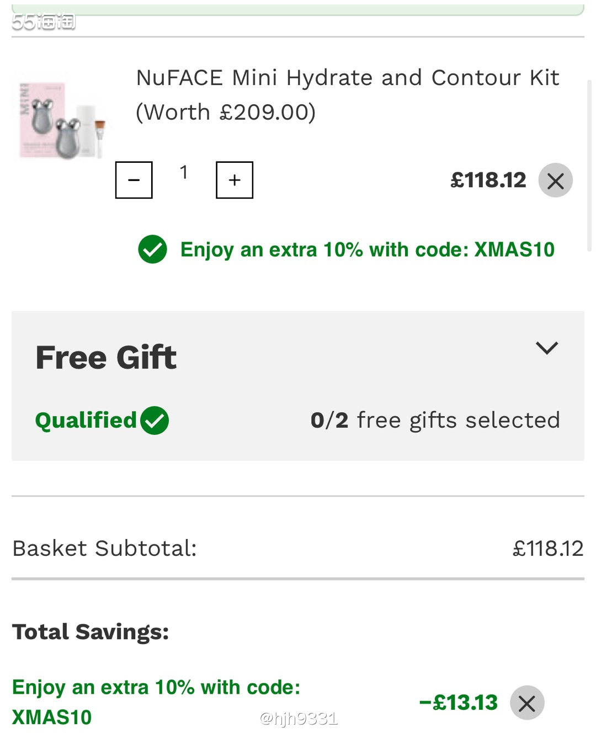Click the -£13.13 savings amount
This screenshot has height=745, width=596.
tap(458, 703)
